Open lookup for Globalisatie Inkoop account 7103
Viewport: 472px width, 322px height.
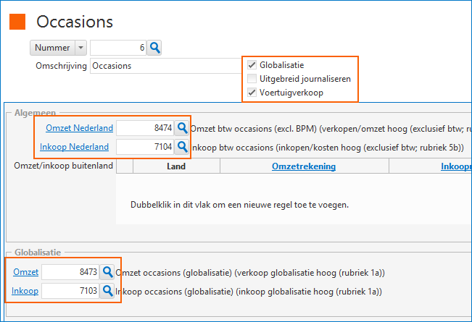[x=107, y=290]
